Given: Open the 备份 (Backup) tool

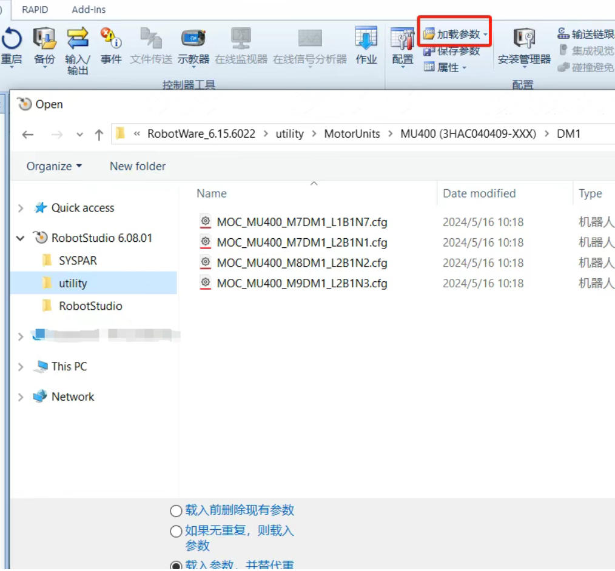Looking at the screenshot, I should [x=44, y=39].
